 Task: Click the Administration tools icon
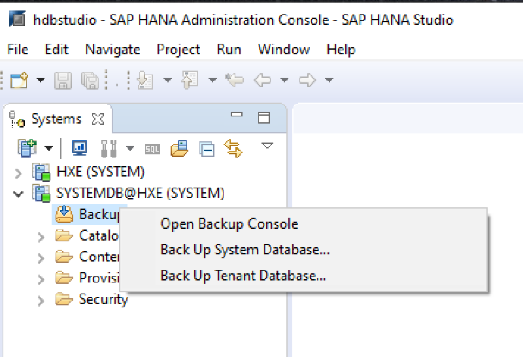tap(109, 148)
